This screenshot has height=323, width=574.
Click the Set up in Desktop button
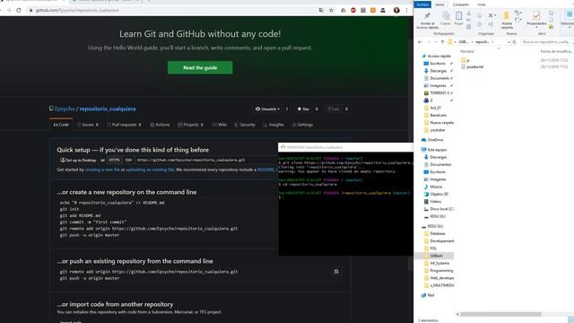click(78, 160)
